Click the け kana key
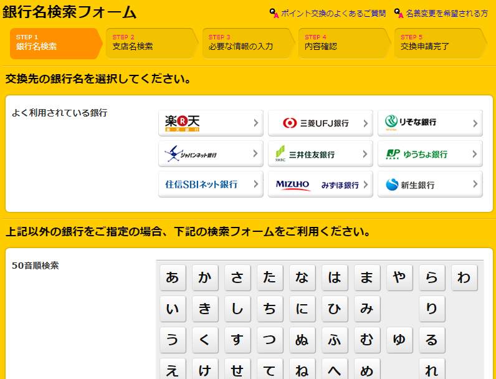496x379 pixels. click(205, 368)
